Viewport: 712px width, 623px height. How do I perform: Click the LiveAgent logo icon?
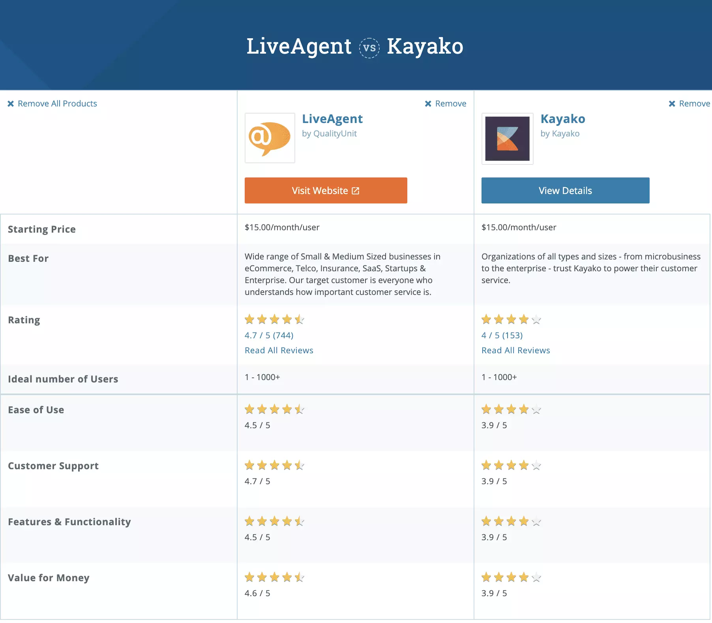point(270,139)
